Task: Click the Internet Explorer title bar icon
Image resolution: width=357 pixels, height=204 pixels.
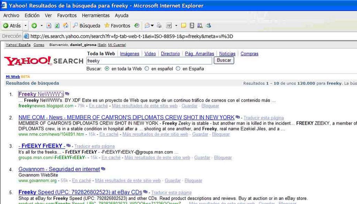Action: pyautogui.click(x=3, y=5)
